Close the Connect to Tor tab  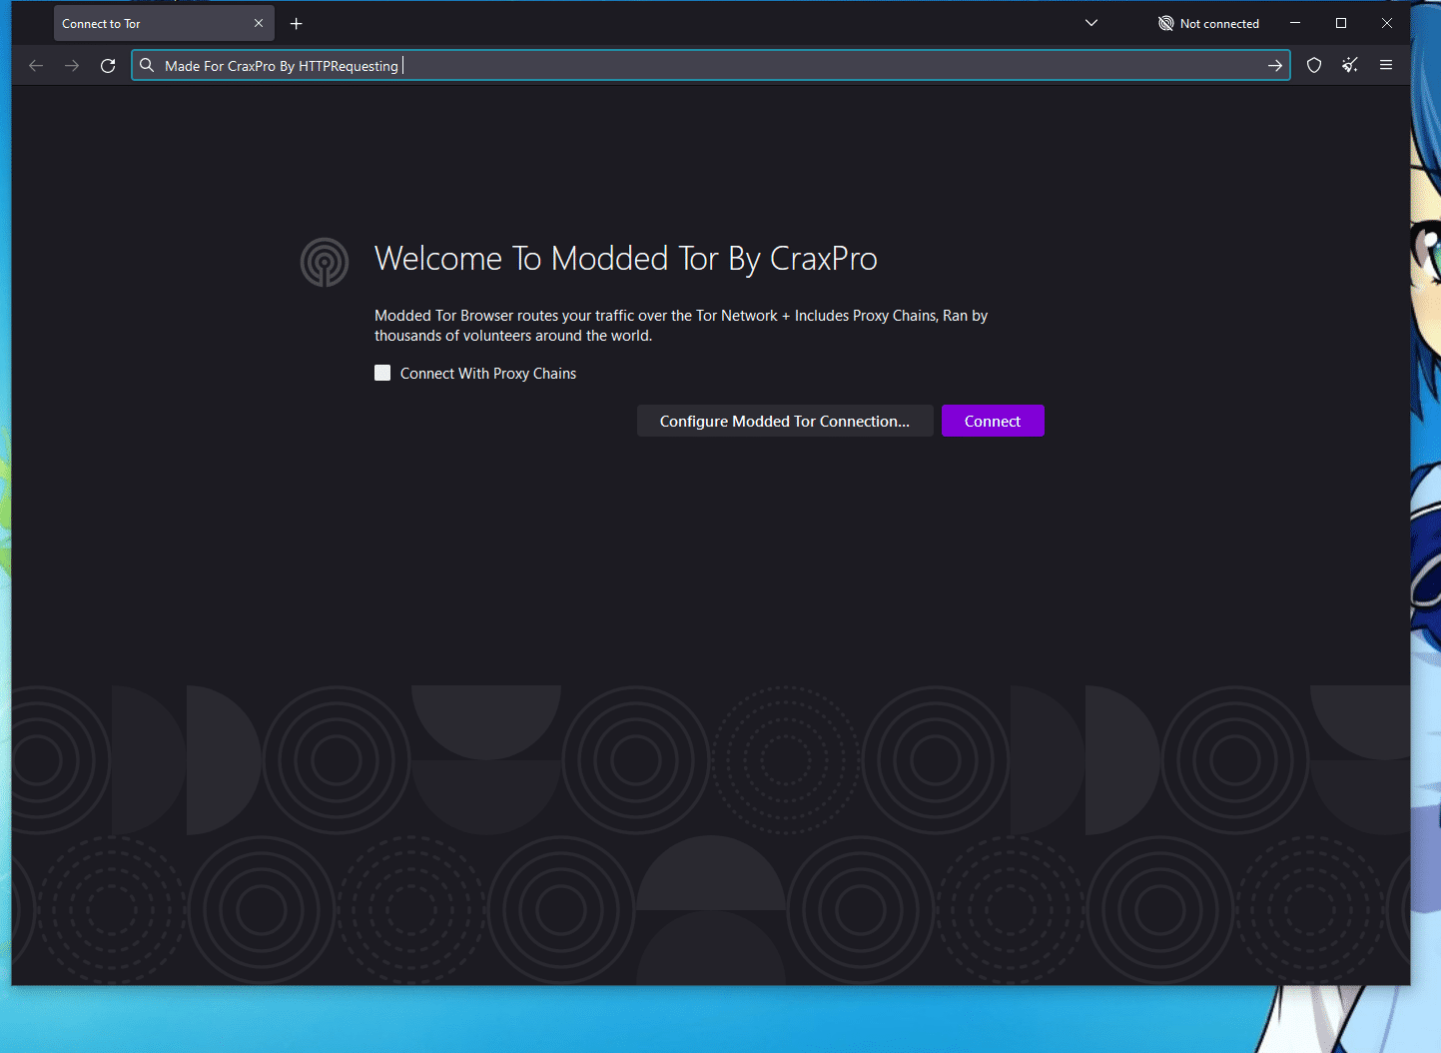pyautogui.click(x=259, y=24)
